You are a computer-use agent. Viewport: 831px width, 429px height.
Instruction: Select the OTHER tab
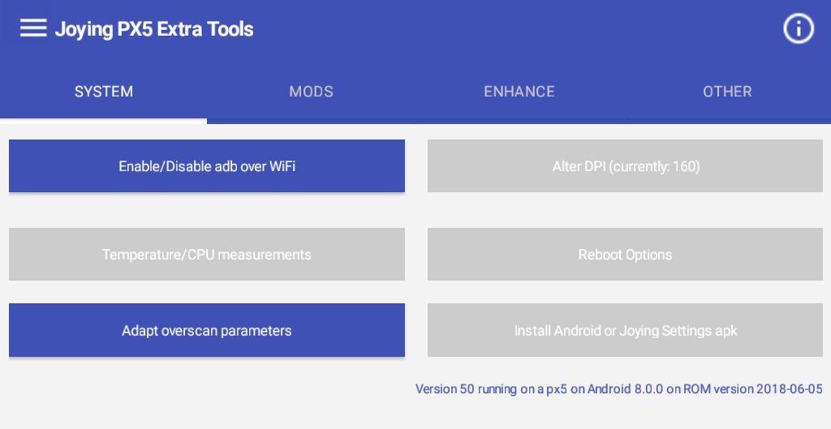coord(727,92)
